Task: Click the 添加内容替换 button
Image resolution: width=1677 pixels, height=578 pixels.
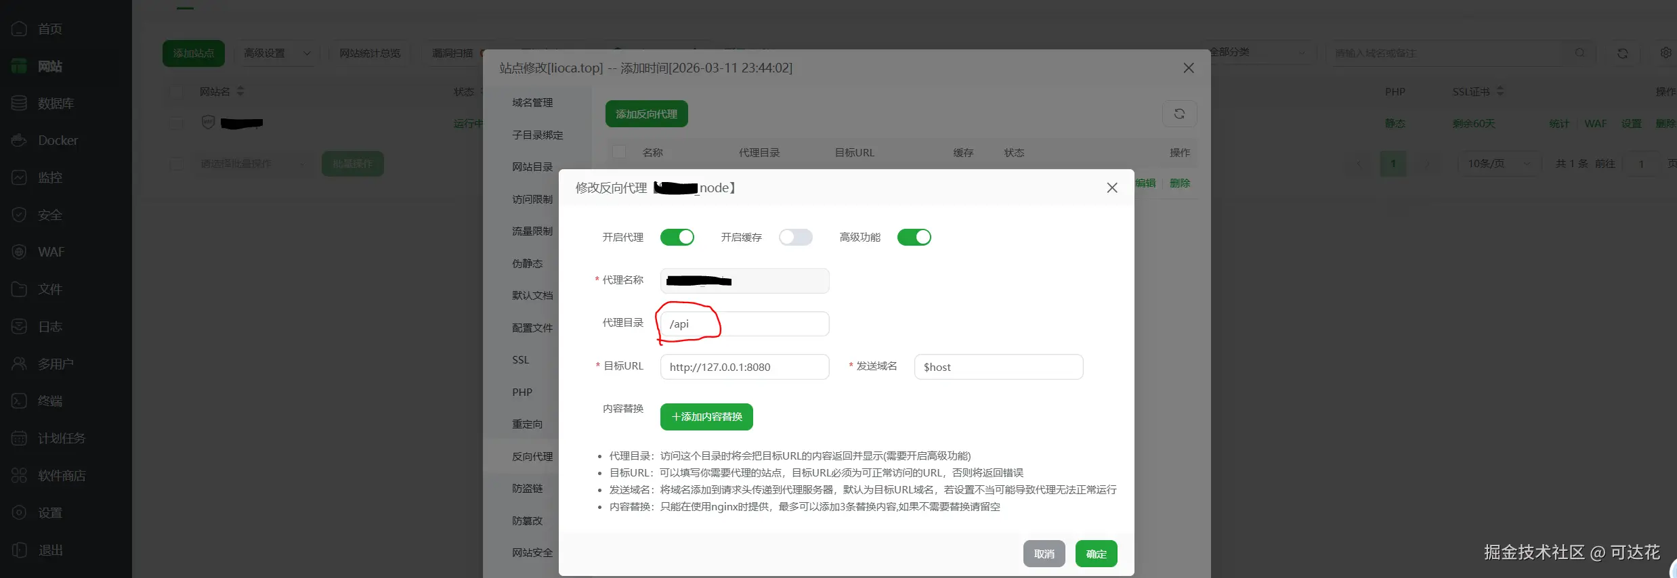Action: tap(706, 416)
